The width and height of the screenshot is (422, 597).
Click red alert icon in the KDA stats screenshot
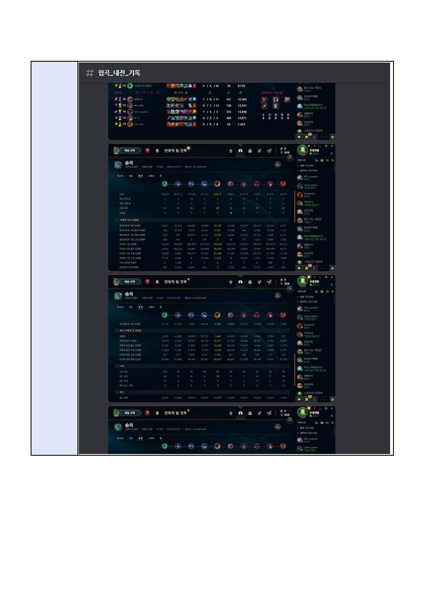tap(148, 150)
